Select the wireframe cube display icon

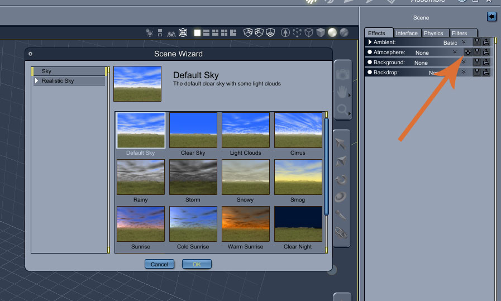(x=309, y=32)
